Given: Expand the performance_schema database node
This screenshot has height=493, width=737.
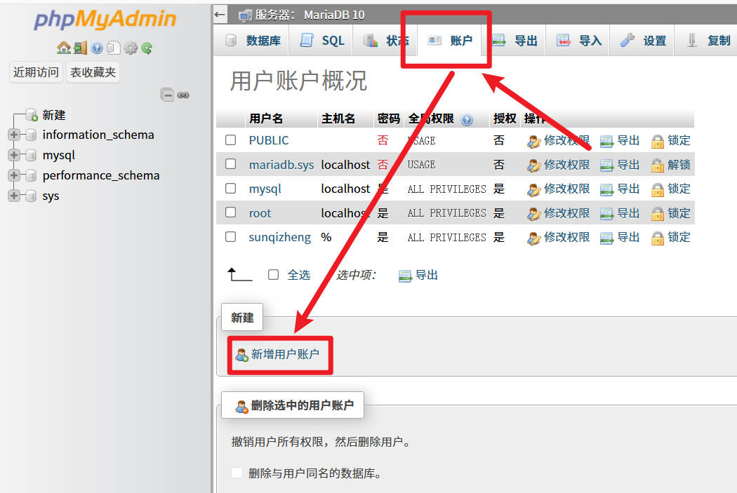Looking at the screenshot, I should [13, 175].
